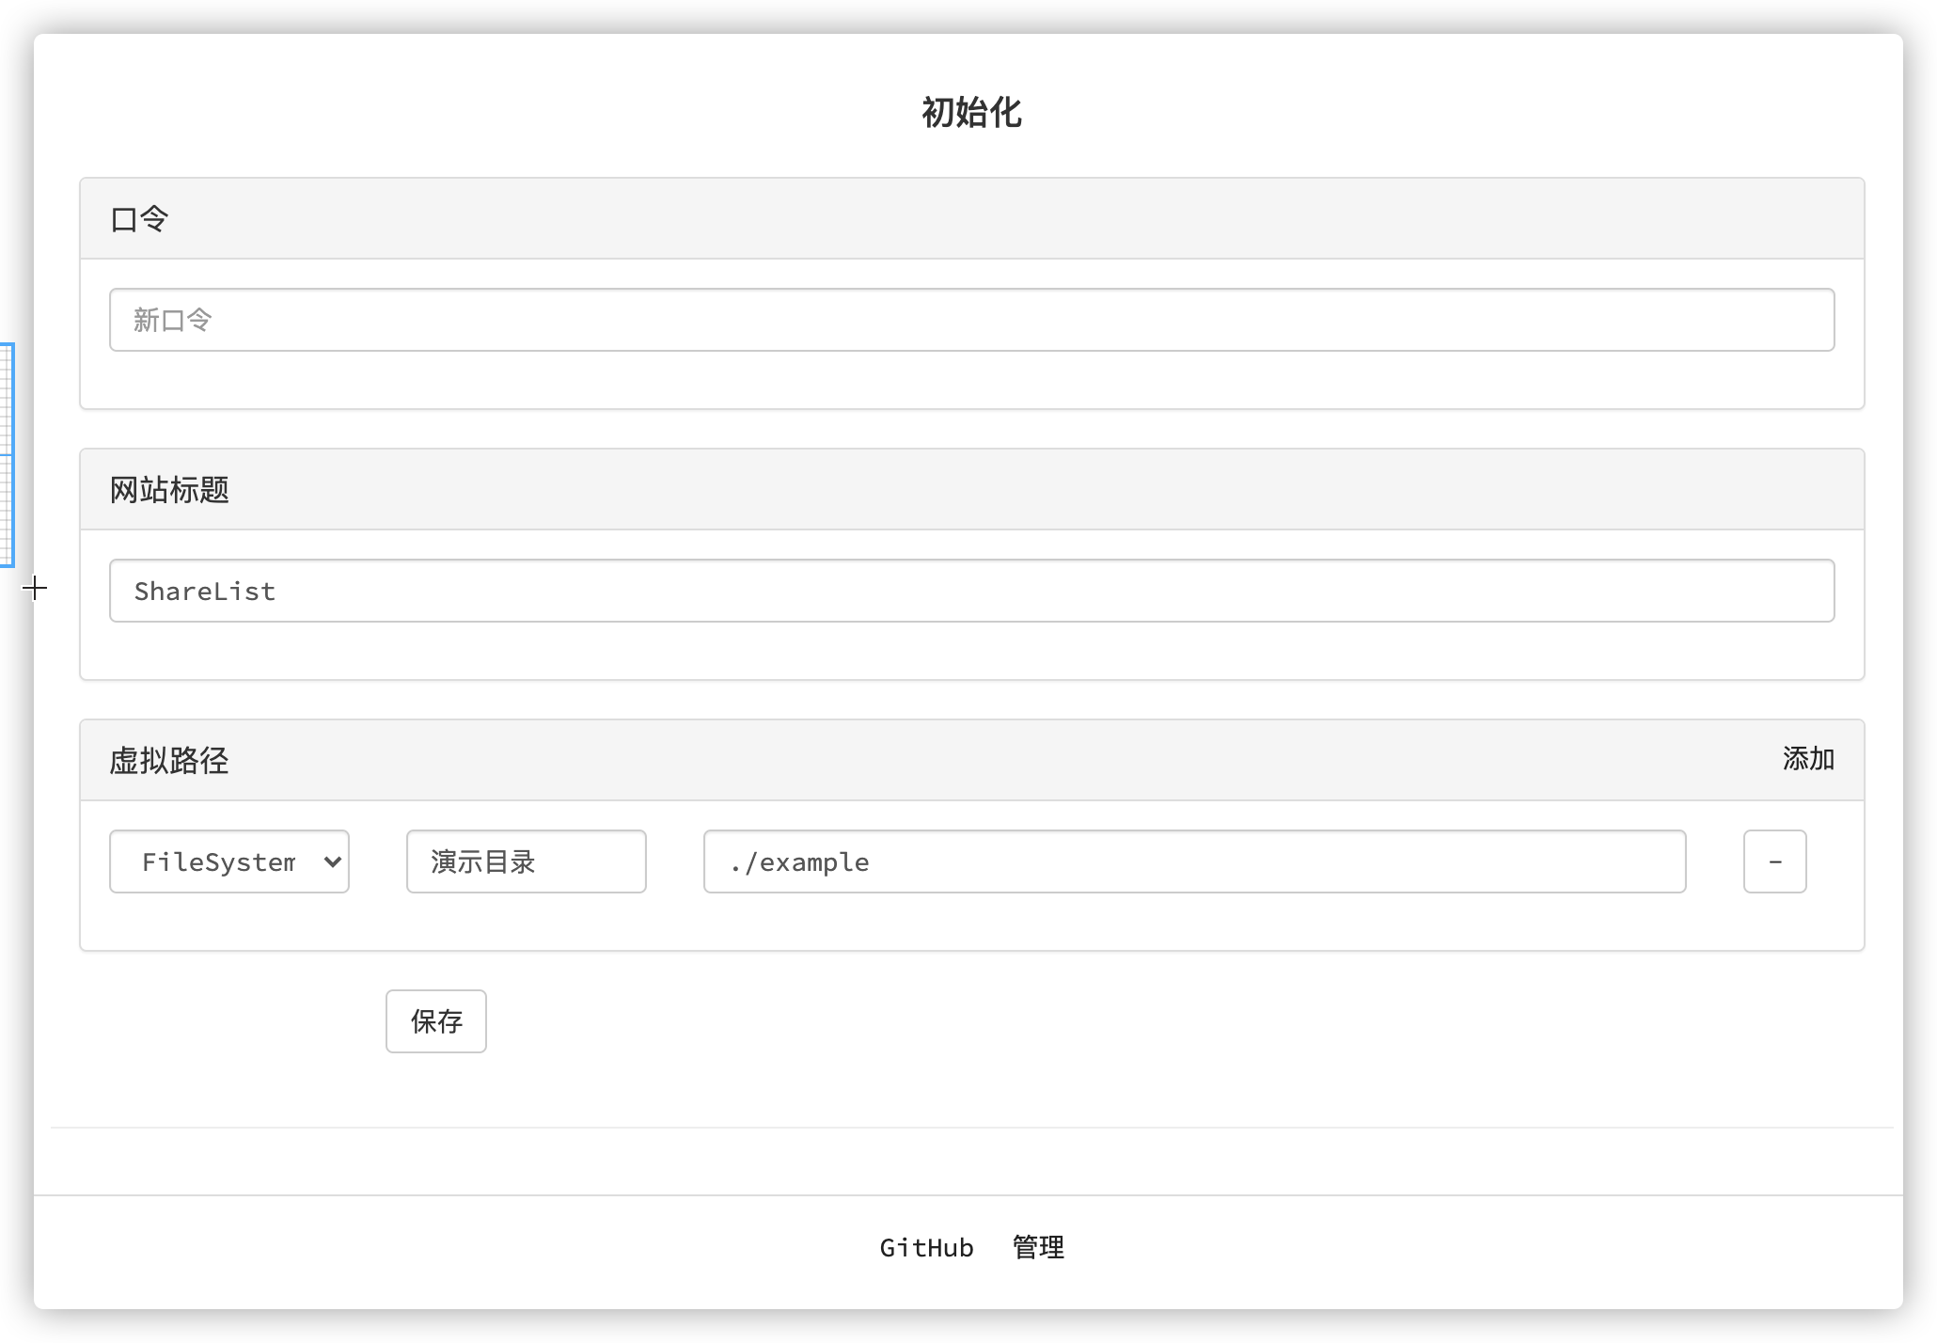Click the ShareList site title field
Viewport: 1937px width, 1343px height.
971,591
